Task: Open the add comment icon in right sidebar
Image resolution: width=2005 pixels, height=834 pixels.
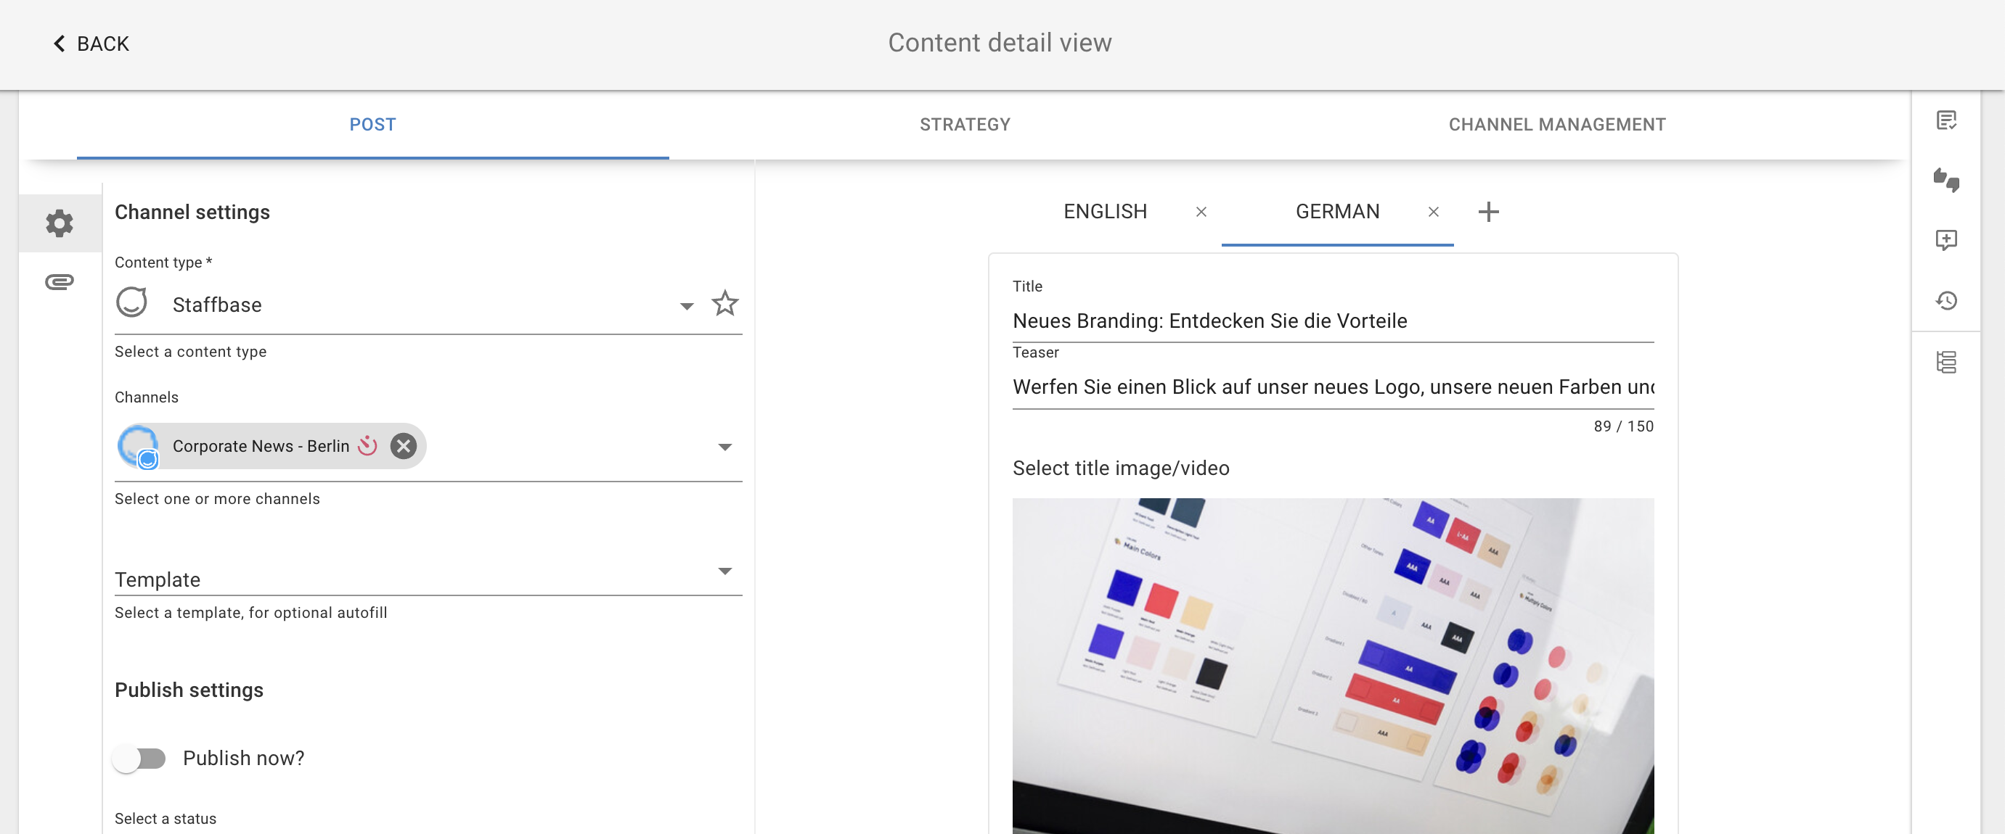Action: point(1946,240)
